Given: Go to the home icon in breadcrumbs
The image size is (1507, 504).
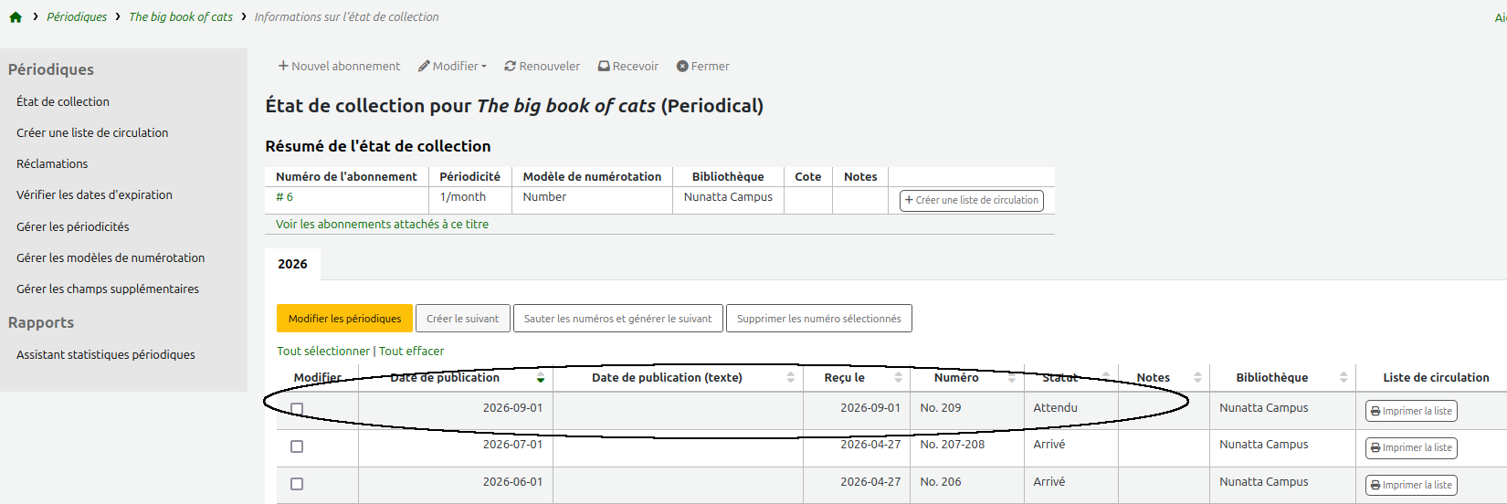Looking at the screenshot, I should tap(16, 17).
